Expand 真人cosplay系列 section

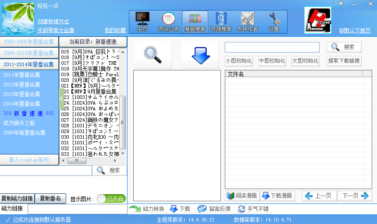29,160
